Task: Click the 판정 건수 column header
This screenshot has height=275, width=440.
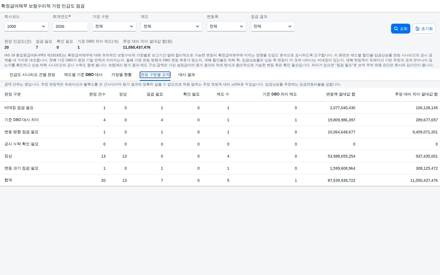Action: (x=97, y=94)
